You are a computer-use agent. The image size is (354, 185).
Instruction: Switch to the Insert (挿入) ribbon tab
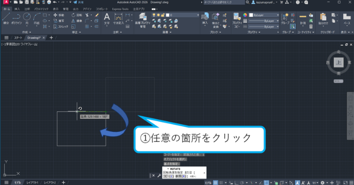pyautogui.click(x=17, y=9)
